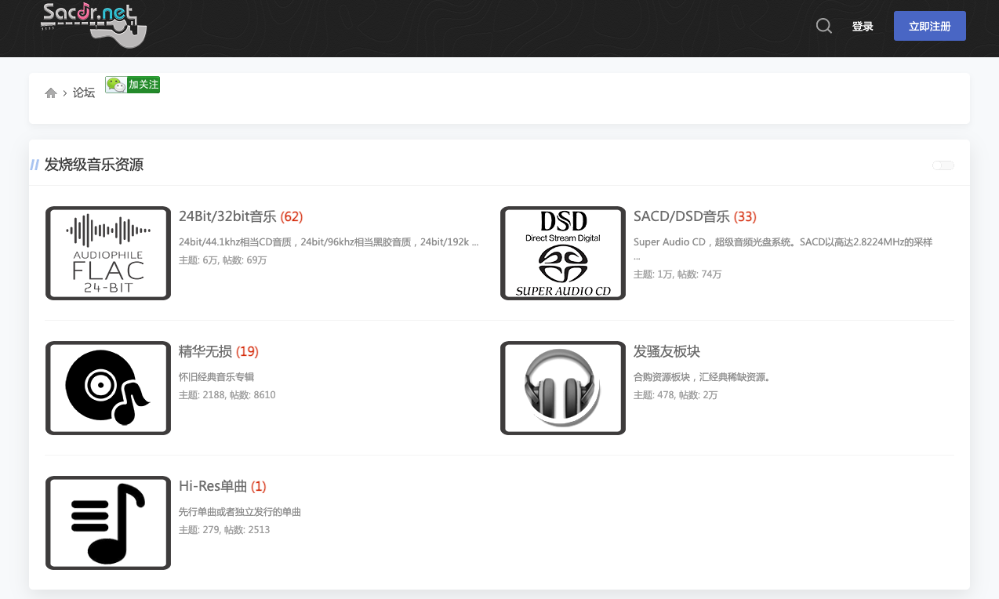The image size is (999, 599).
Task: Click the DSD Super Audio CD image
Action: (x=563, y=253)
